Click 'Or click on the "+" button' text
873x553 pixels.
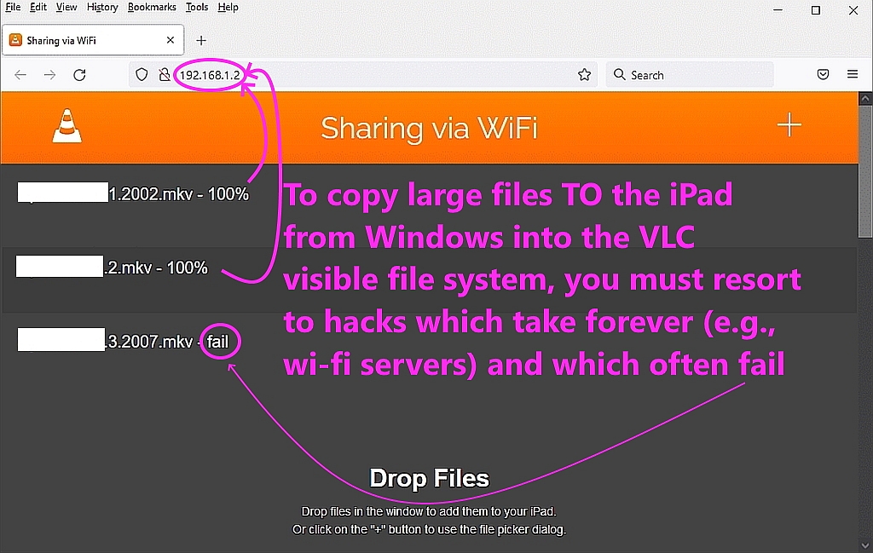click(x=430, y=530)
